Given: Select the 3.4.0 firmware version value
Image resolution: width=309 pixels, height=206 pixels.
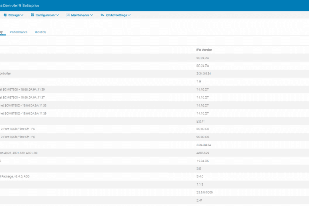Looking at the screenshot, I should 200,176.
